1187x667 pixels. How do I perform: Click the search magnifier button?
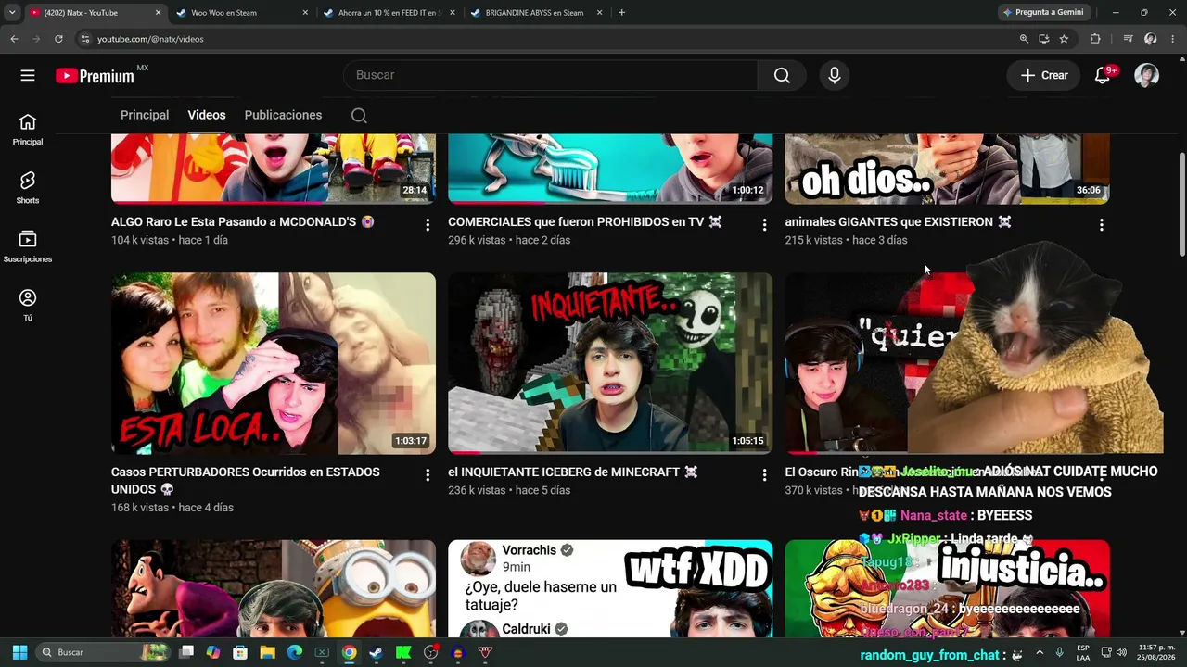782,75
